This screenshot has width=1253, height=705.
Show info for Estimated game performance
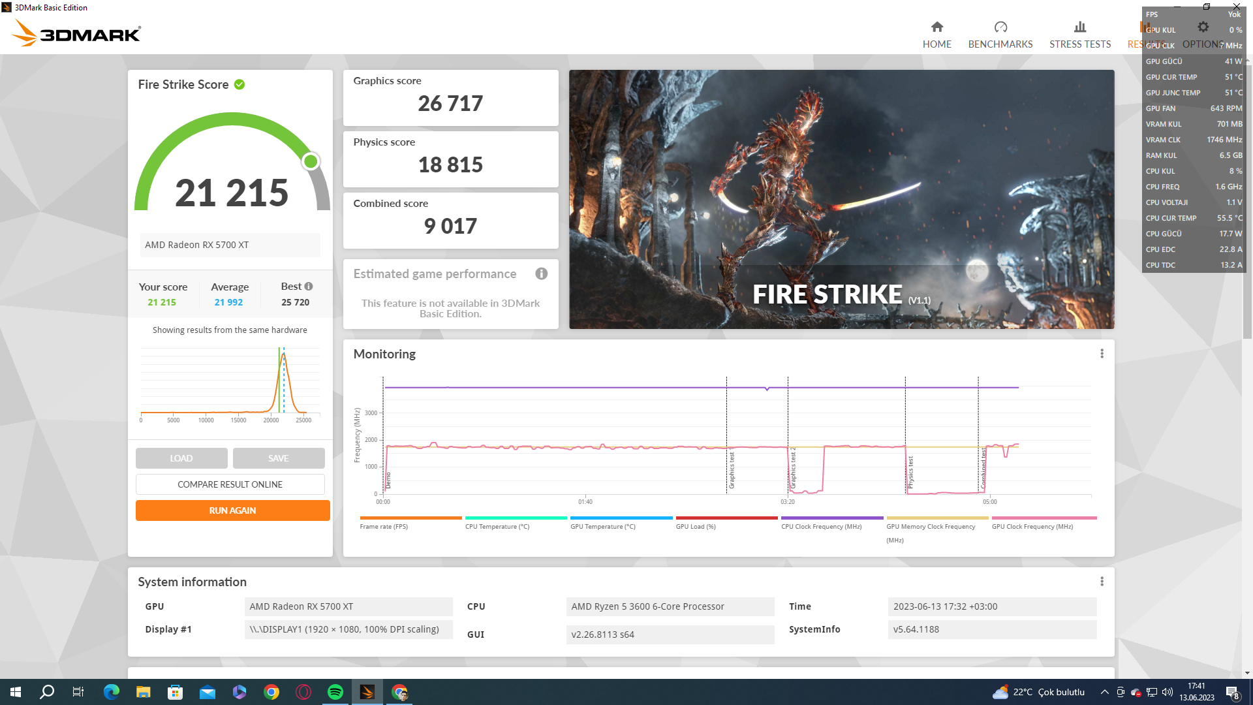click(541, 274)
